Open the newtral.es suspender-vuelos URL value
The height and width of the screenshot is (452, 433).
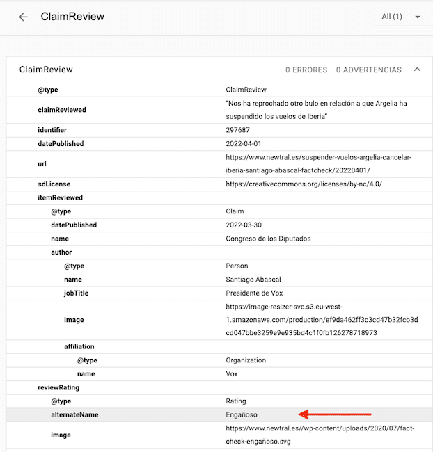pyautogui.click(x=319, y=163)
